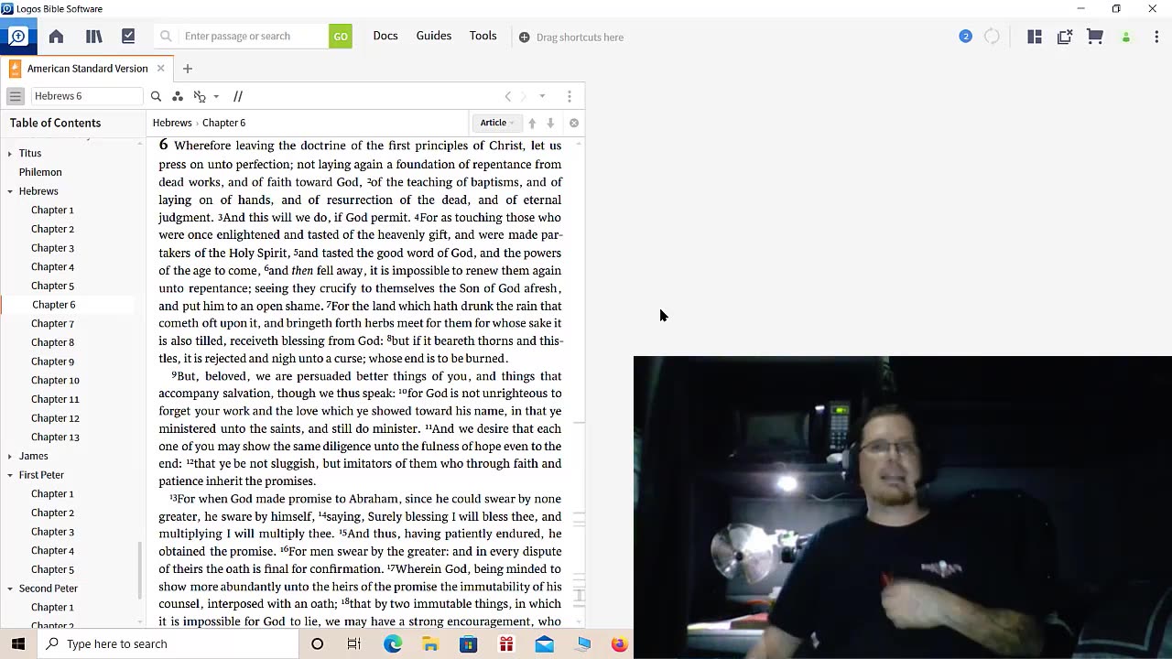This screenshot has height=659, width=1172.
Task: Open Chapter 2 under First Peter
Action: (52, 513)
